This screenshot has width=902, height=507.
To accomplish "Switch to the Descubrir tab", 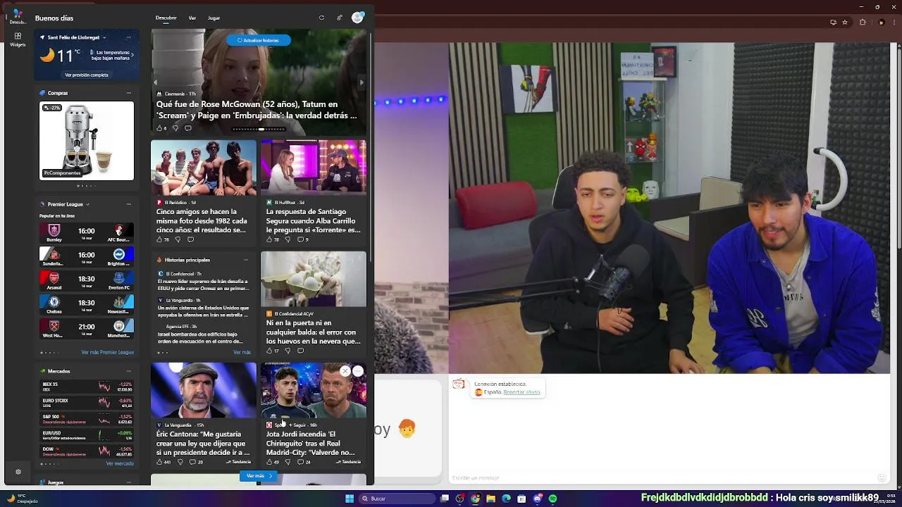I will [x=166, y=18].
